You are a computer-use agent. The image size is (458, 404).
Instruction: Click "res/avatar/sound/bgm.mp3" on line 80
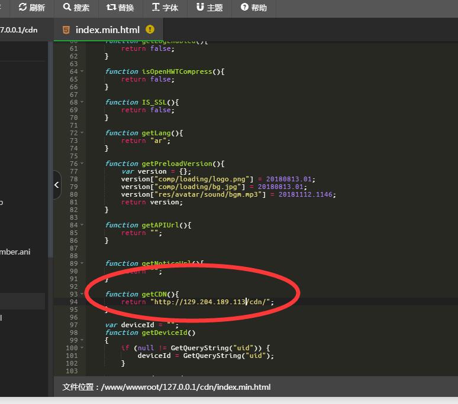coord(208,194)
